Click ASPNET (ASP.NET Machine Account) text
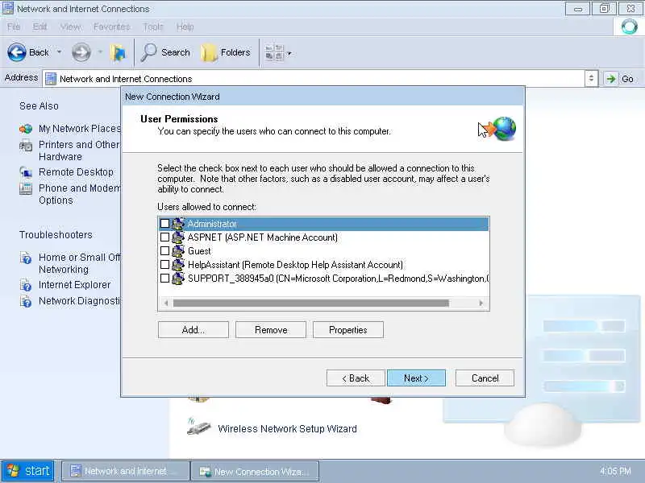The width and height of the screenshot is (645, 483). [x=263, y=237]
